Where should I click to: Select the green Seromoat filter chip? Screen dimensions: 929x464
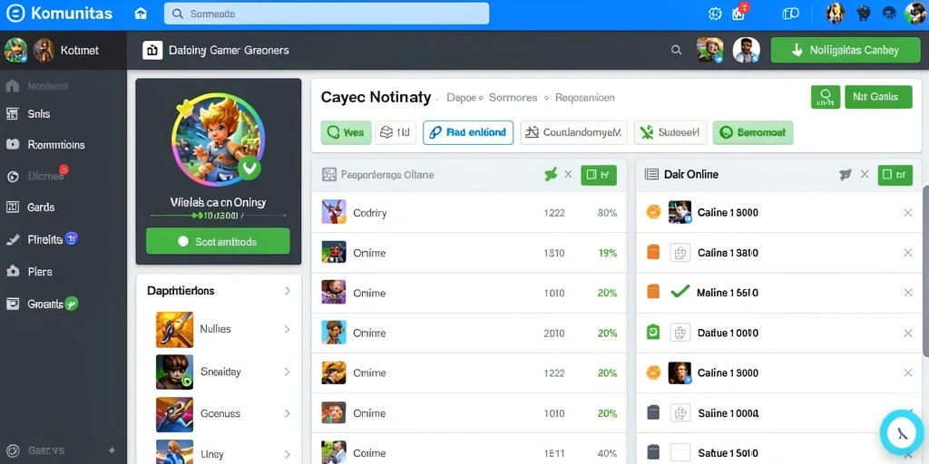753,132
